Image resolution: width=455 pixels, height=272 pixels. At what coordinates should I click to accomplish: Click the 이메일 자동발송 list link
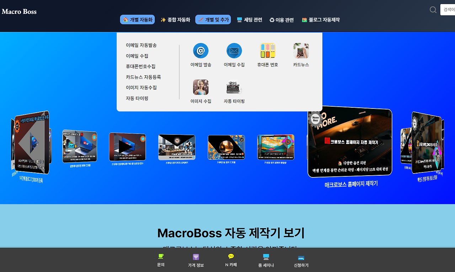(x=141, y=45)
